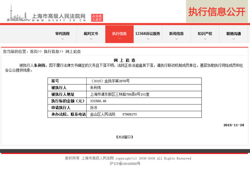The height and width of the screenshot is (169, 250).
Task: Click the Shanghai skyline logo image
Action: click(x=18, y=13)
